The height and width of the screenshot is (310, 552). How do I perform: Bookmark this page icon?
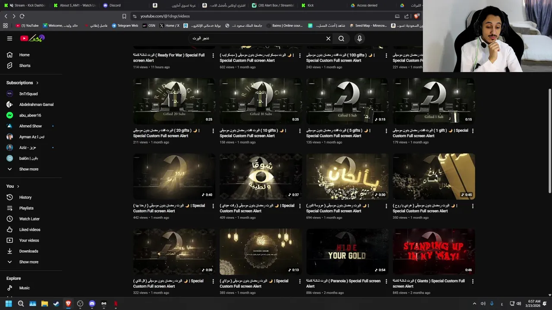tap(124, 16)
